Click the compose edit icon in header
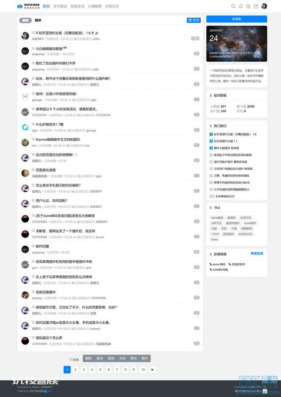The height and width of the screenshot is (397, 281). click(256, 6)
